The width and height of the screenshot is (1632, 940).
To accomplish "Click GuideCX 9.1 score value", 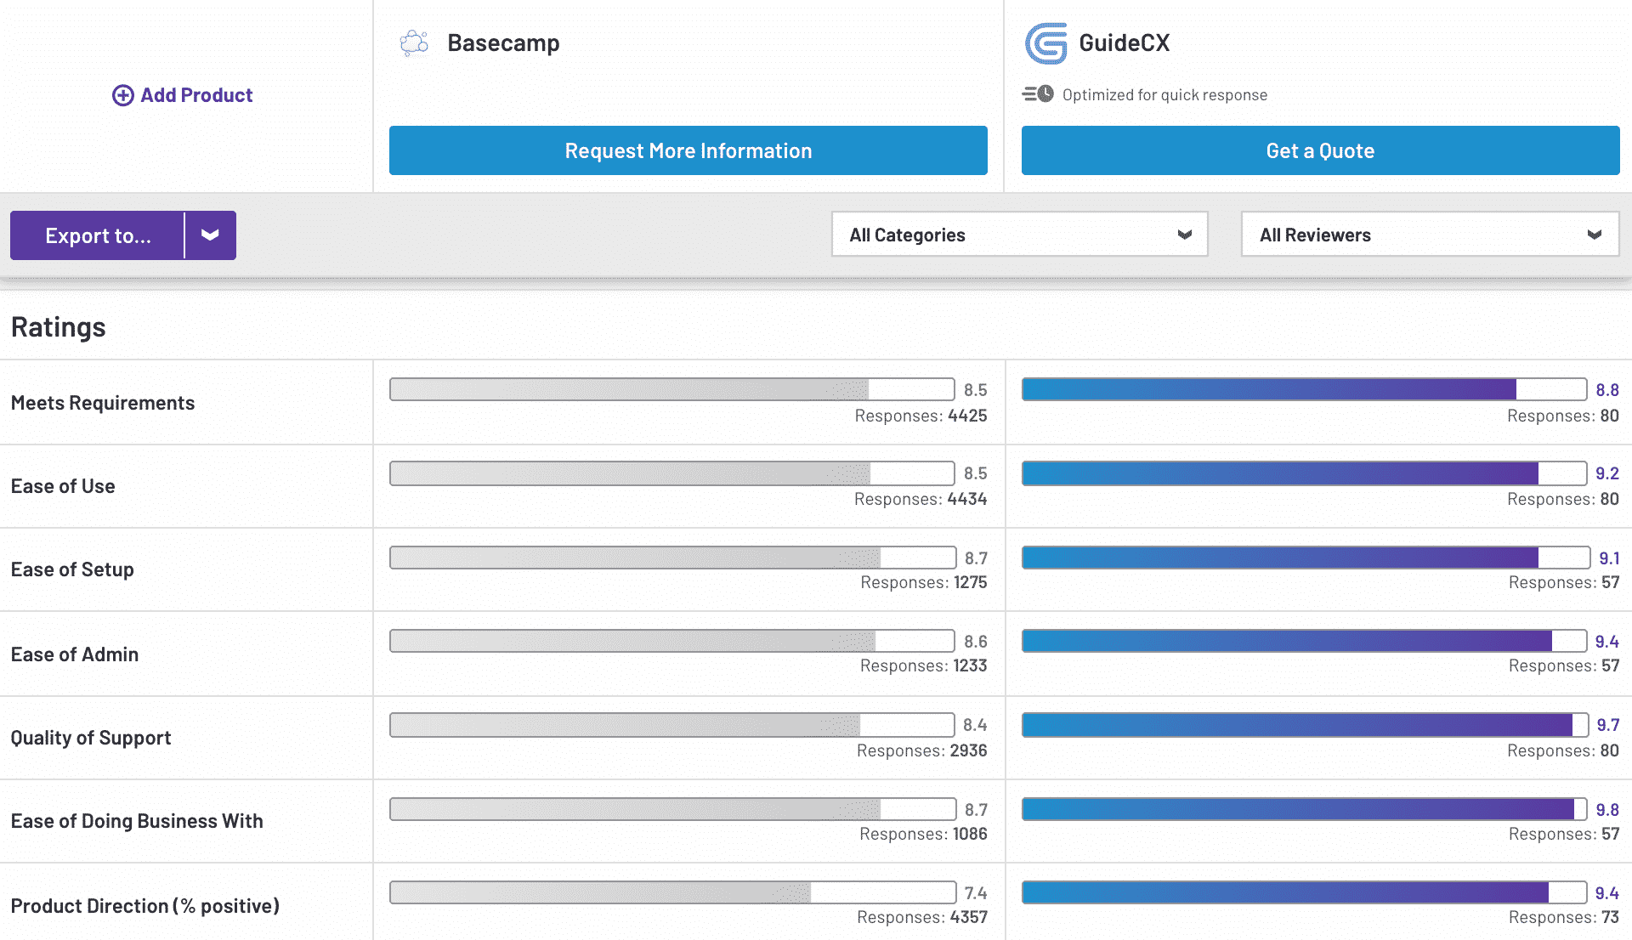I will (x=1609, y=558).
